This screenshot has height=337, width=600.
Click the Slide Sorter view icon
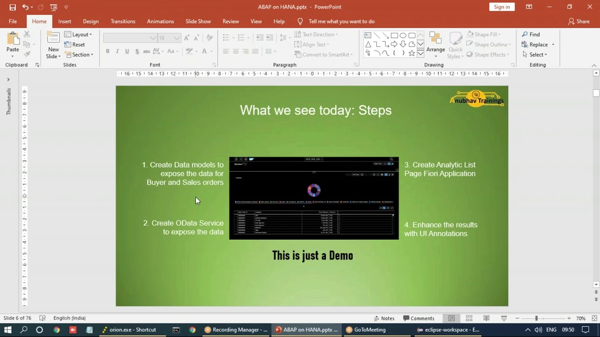click(x=469, y=318)
